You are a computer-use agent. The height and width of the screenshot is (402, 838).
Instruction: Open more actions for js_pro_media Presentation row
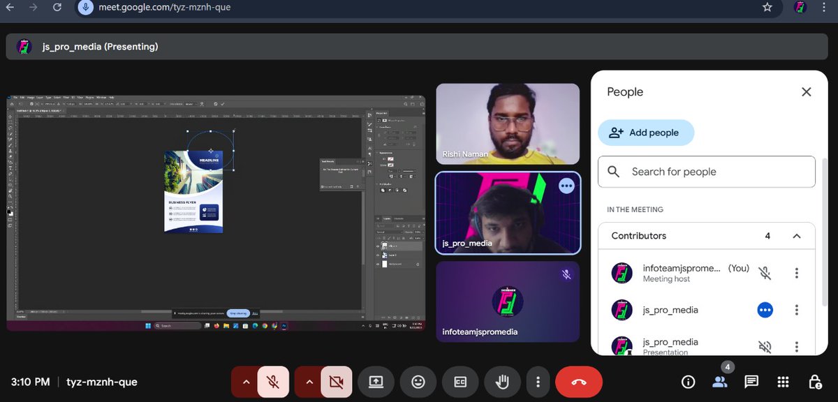click(797, 347)
